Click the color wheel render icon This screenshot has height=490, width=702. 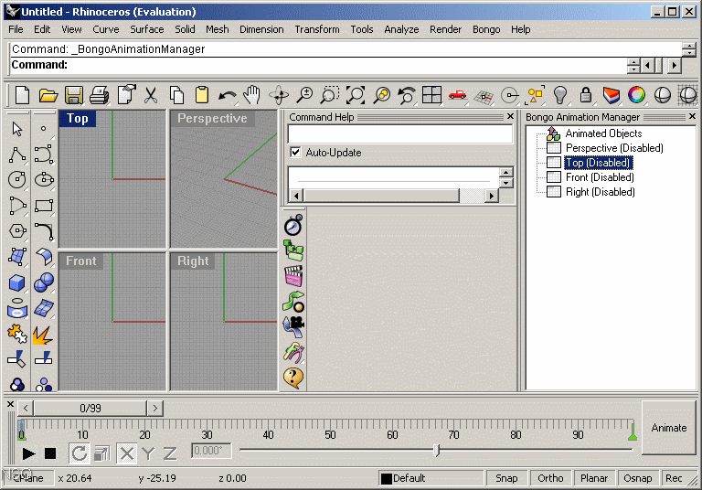click(636, 95)
